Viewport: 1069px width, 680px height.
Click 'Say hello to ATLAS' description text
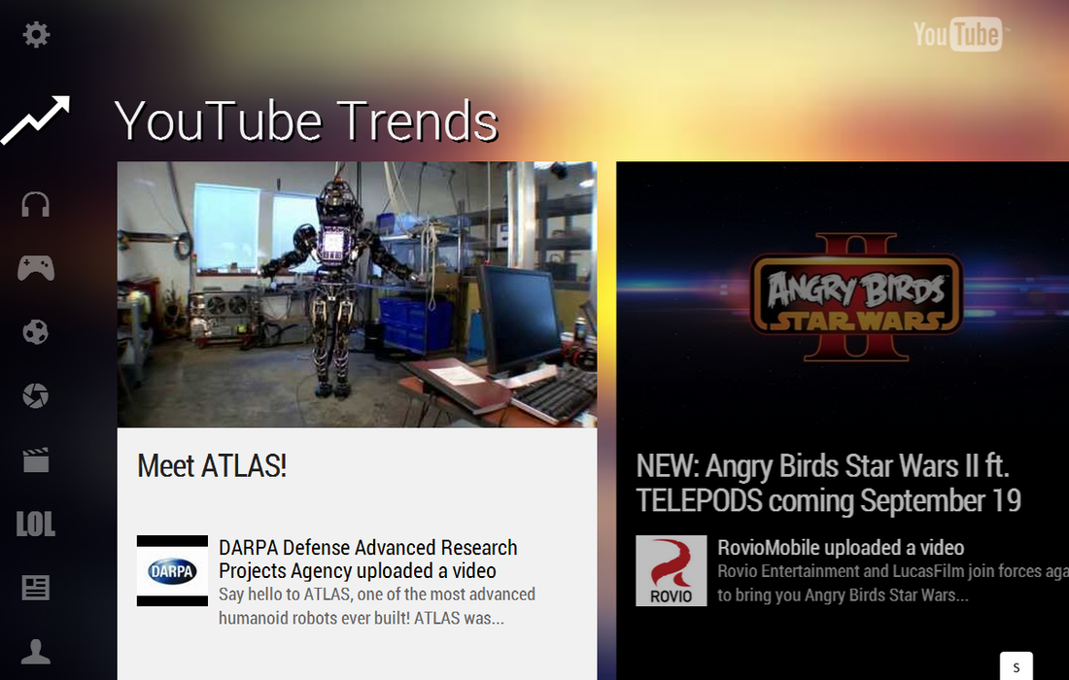click(x=377, y=606)
